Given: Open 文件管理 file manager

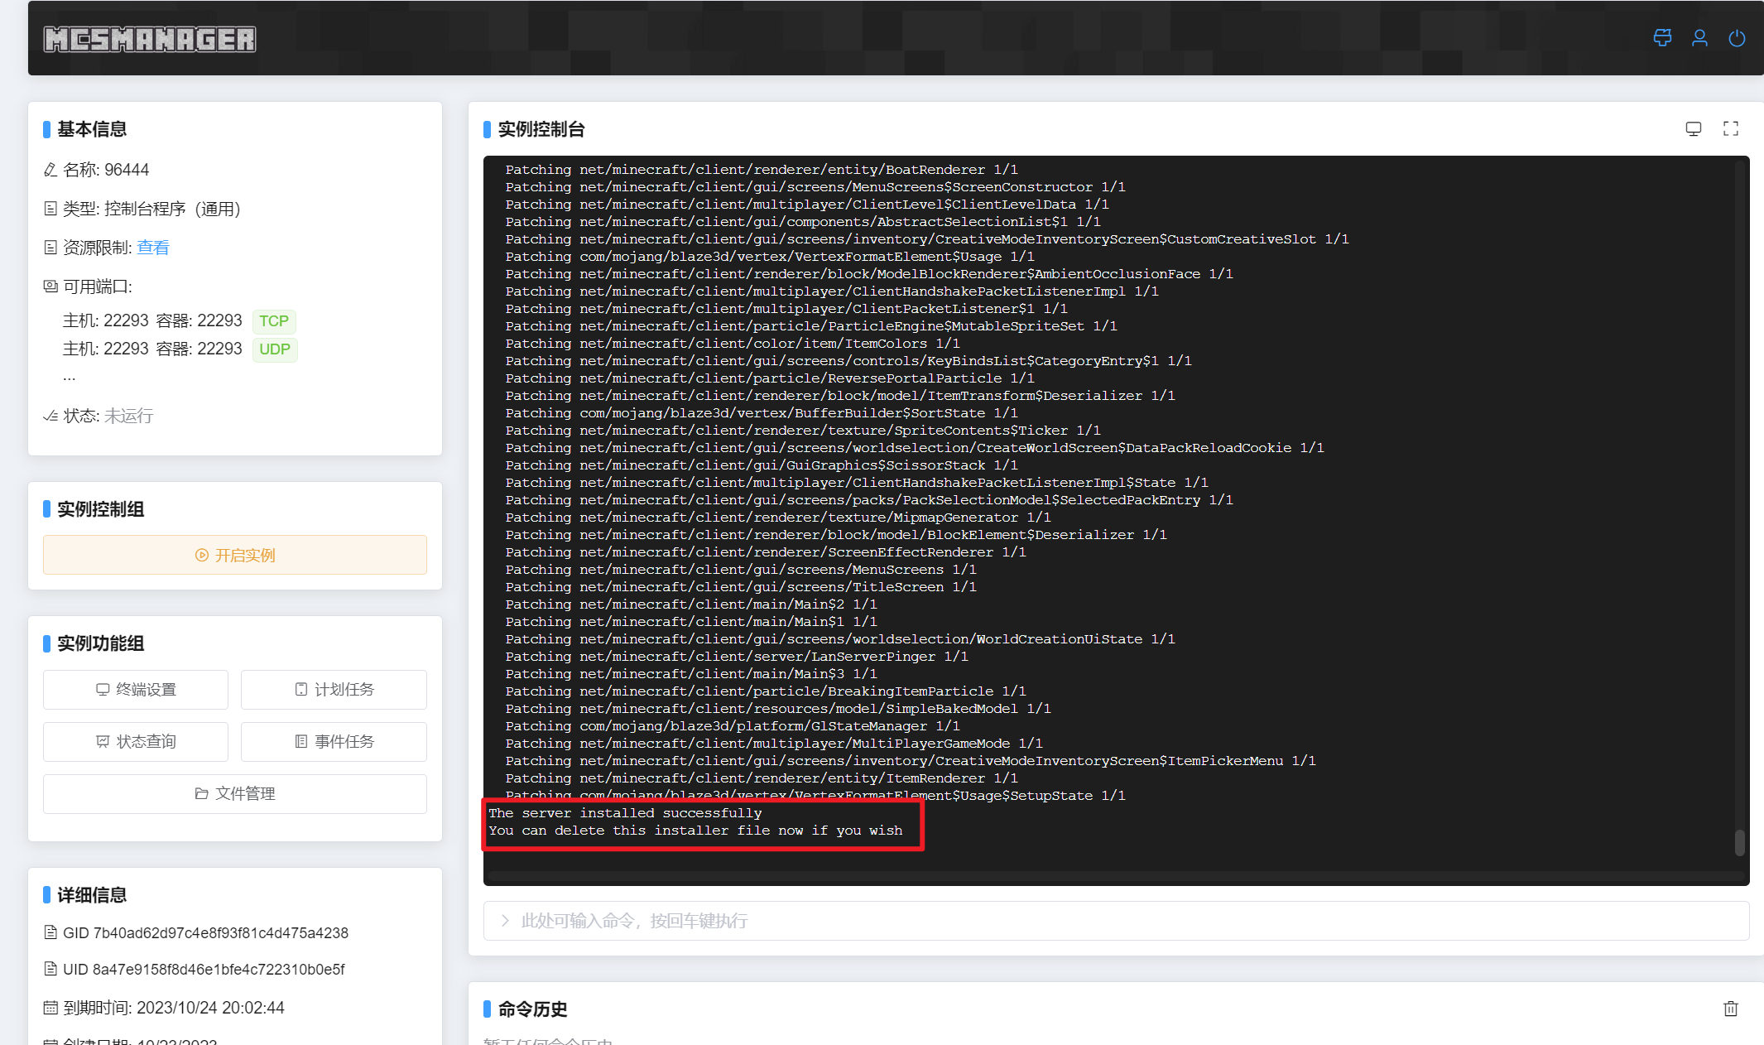Looking at the screenshot, I should coord(235,794).
